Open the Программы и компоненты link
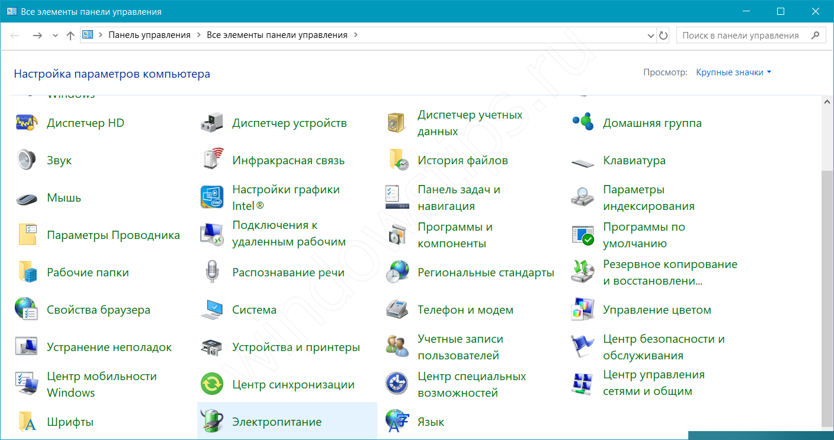Screen dimensions: 834x440 [x=455, y=235]
